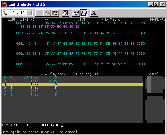
Task: Click the 'Hit again to confirm' message
Action: click(39, 132)
